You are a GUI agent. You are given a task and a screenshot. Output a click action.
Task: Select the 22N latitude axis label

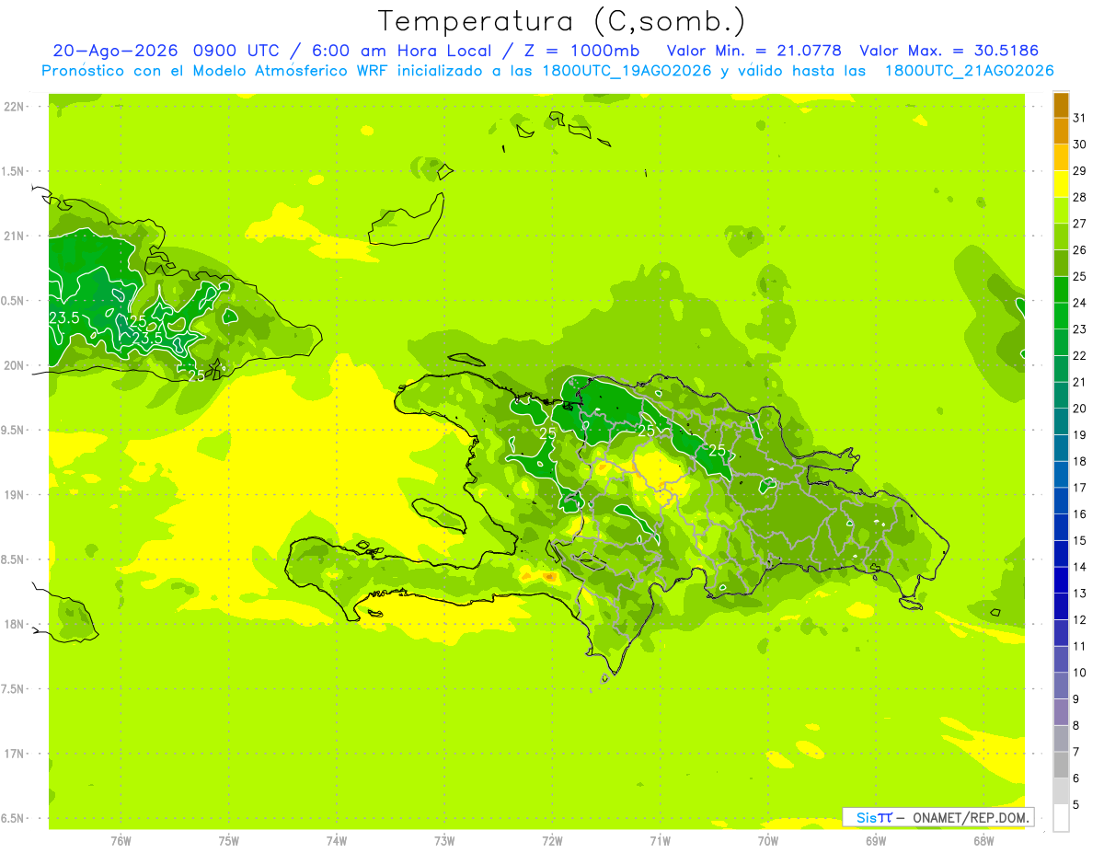pyautogui.click(x=17, y=106)
